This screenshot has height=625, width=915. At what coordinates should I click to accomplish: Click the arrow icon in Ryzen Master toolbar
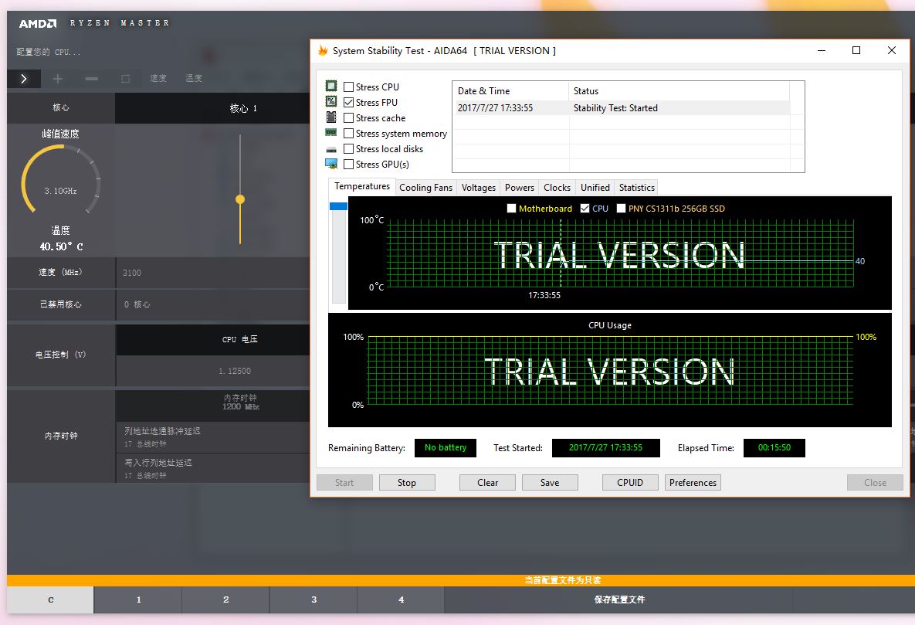(x=24, y=78)
